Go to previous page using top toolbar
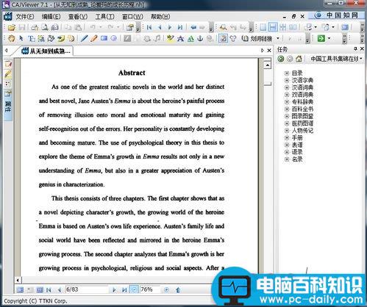 coord(160,27)
